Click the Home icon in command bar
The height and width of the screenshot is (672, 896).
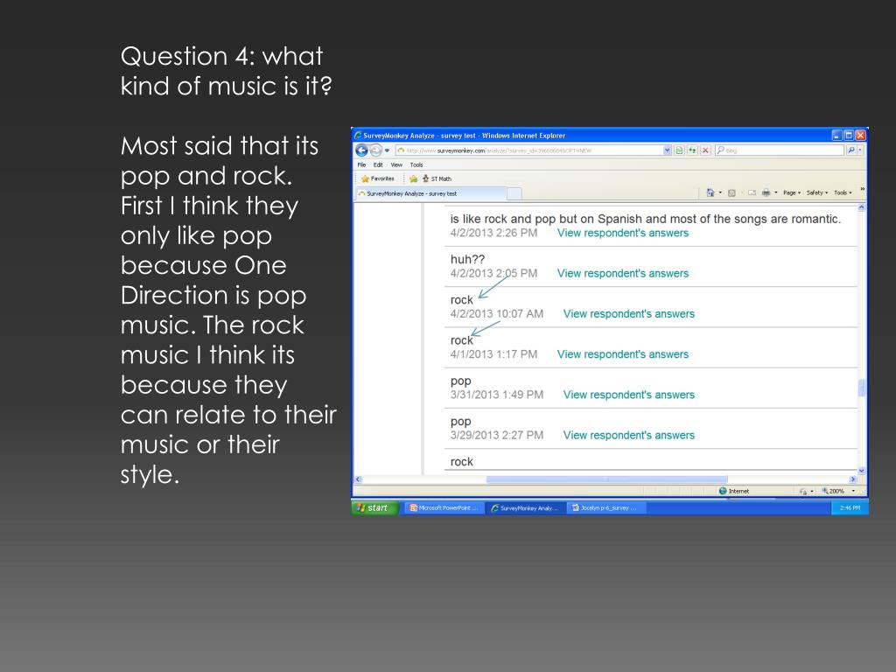pyautogui.click(x=710, y=192)
